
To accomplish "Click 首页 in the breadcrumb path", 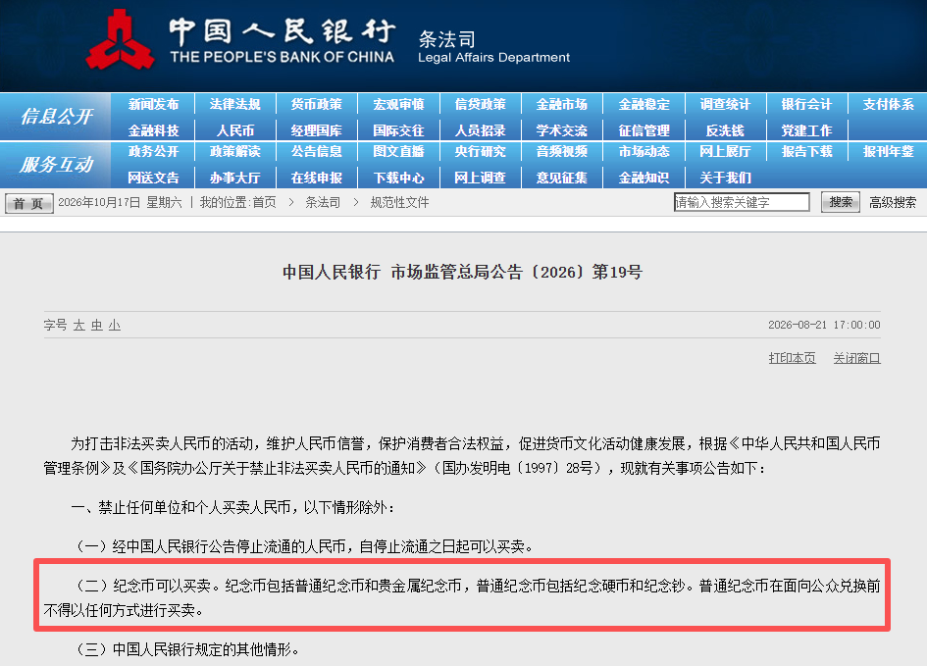I will (264, 203).
